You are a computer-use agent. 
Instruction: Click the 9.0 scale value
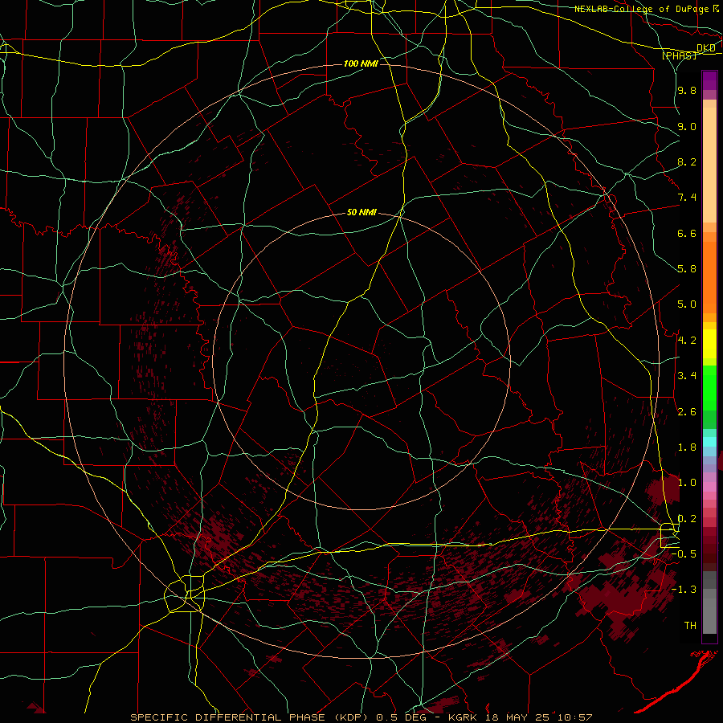(687, 126)
